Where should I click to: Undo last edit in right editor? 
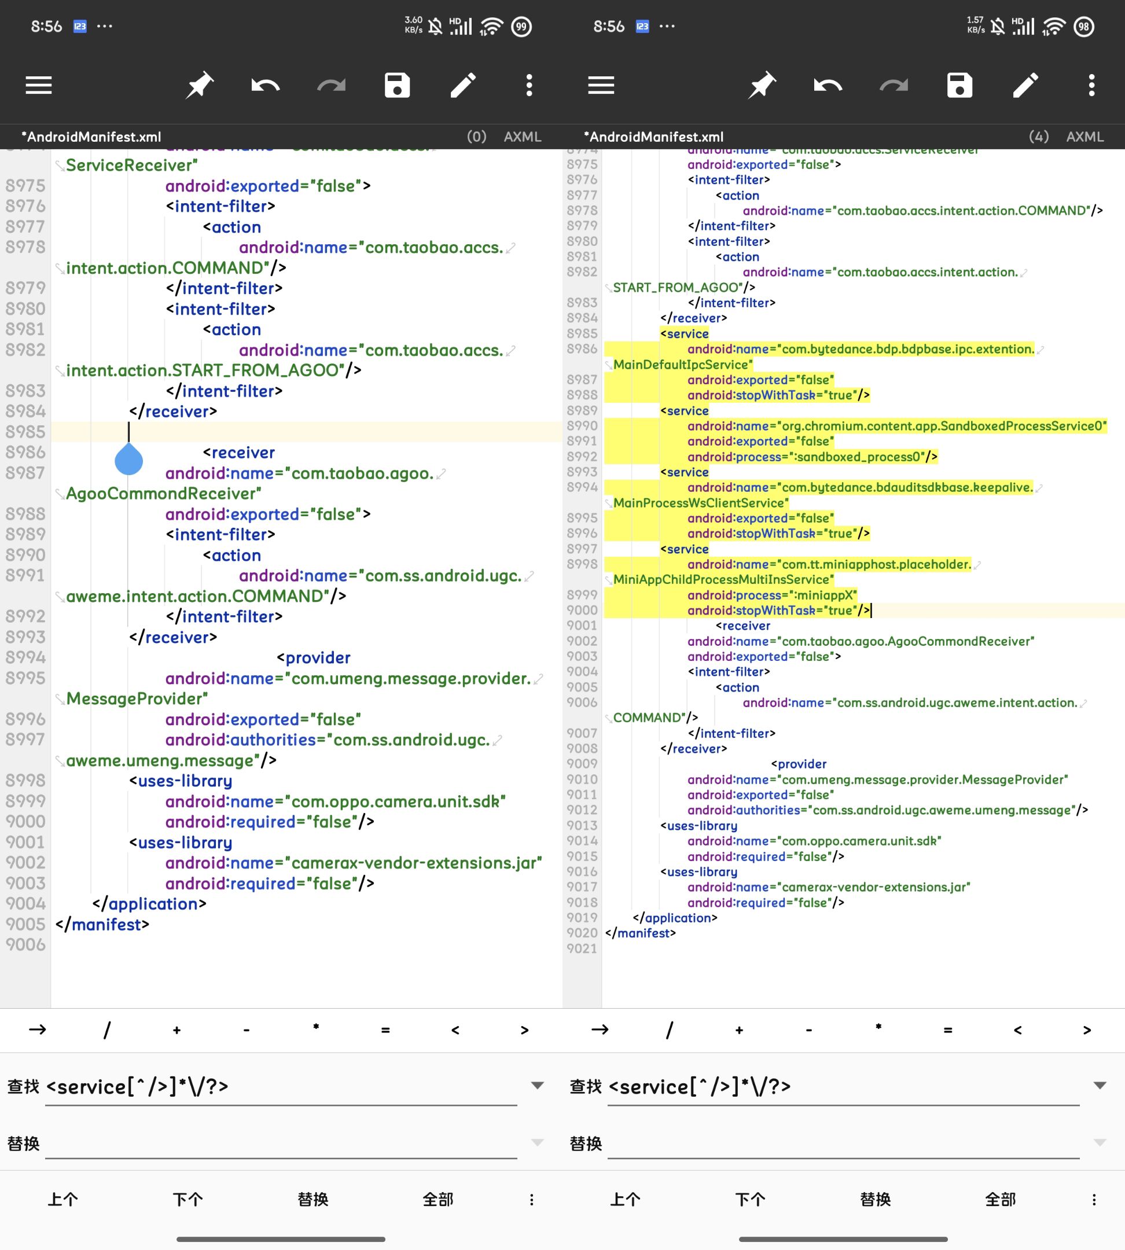828,85
